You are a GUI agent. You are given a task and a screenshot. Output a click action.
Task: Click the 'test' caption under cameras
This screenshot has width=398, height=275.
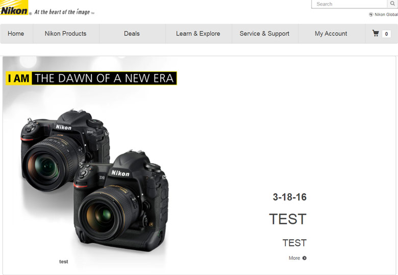(x=64, y=262)
